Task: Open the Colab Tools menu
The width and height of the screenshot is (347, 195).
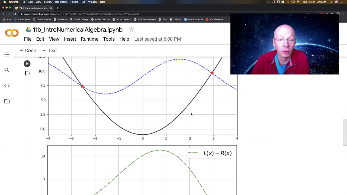Action: click(109, 39)
